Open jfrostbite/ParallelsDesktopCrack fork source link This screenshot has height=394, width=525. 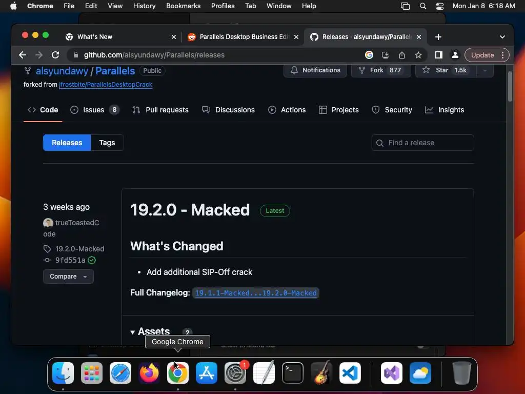tap(106, 85)
